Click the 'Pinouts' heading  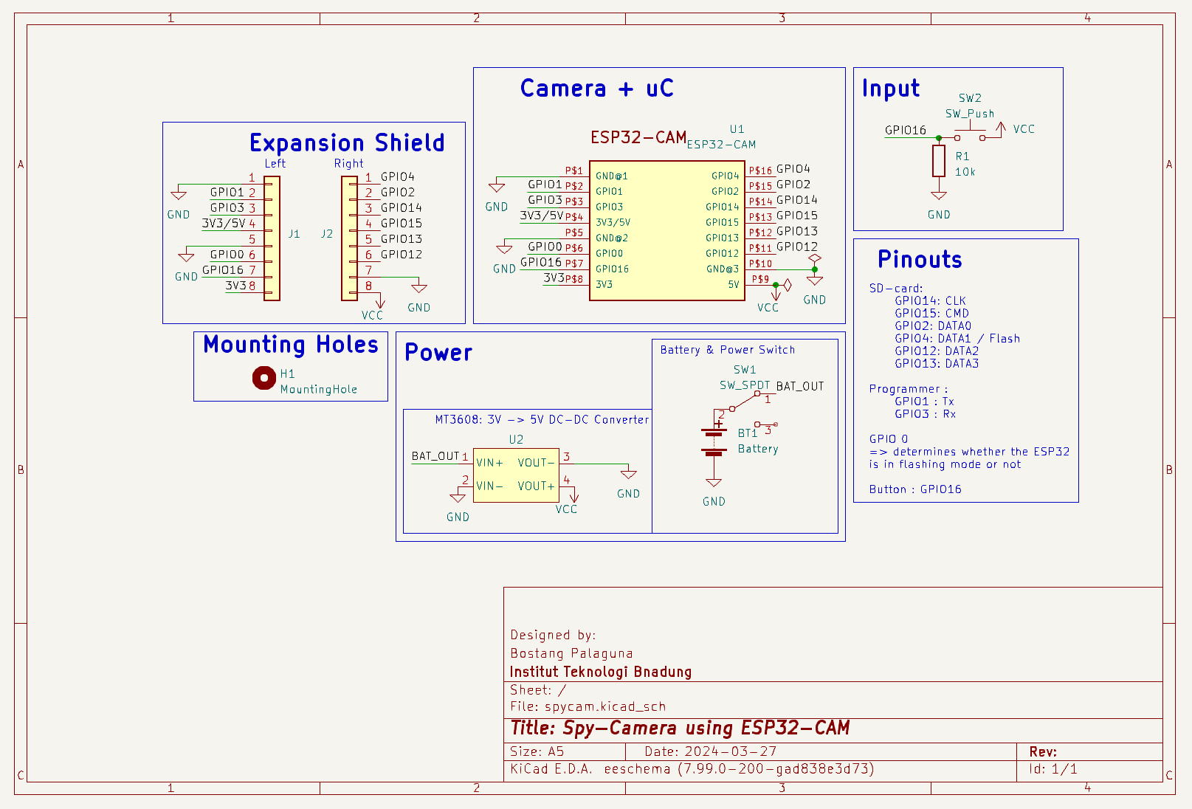pos(920,260)
